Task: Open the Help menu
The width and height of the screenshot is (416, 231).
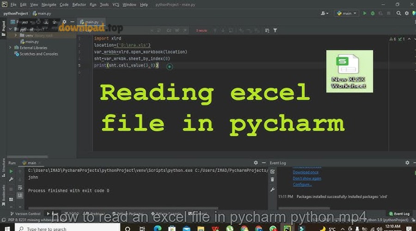Action: (144, 5)
